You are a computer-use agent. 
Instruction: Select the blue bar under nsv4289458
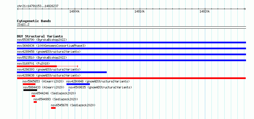[131, 54]
